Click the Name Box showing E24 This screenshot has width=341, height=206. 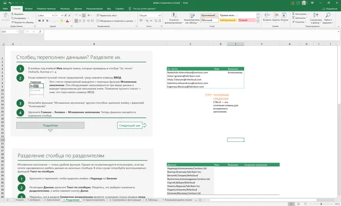10,32
